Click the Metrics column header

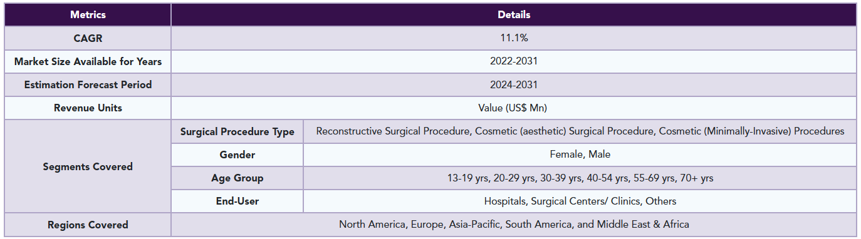(x=88, y=14)
